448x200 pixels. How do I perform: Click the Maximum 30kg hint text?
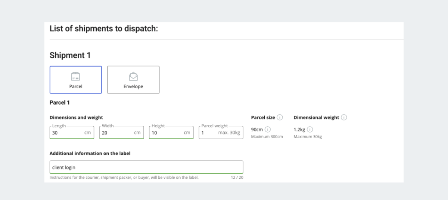[308, 137]
